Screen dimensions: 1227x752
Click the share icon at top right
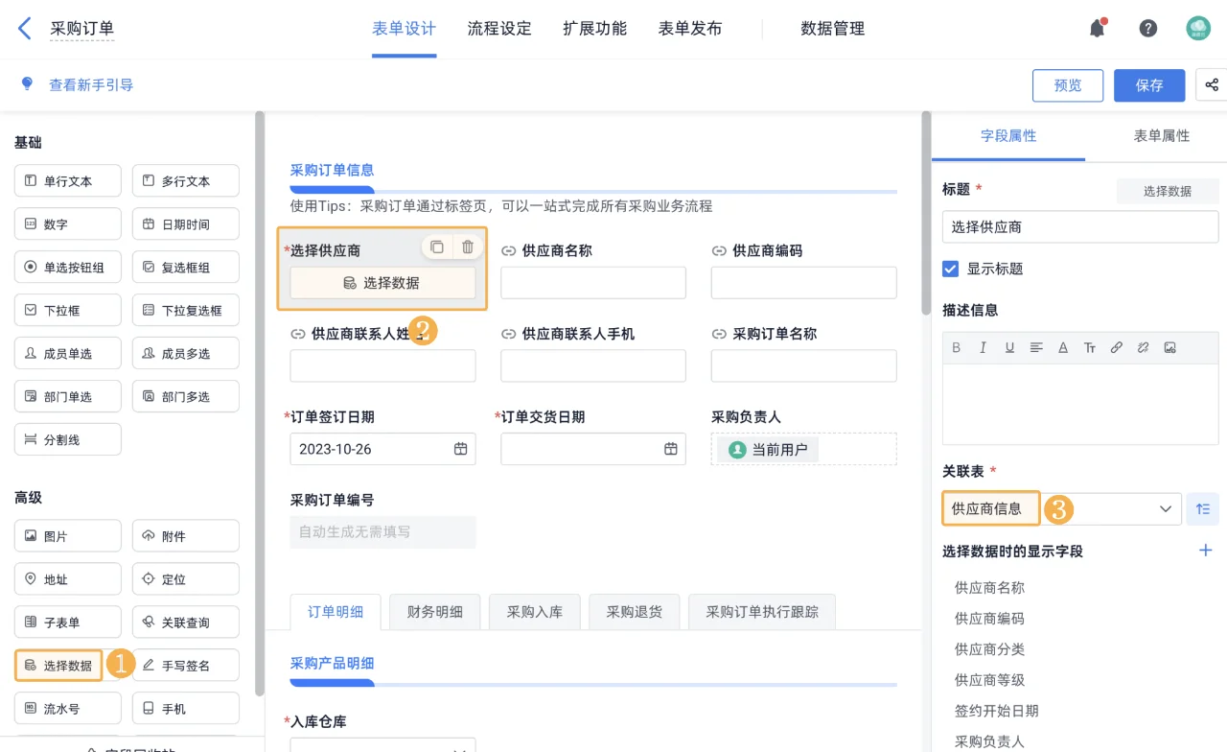pyautogui.click(x=1212, y=85)
